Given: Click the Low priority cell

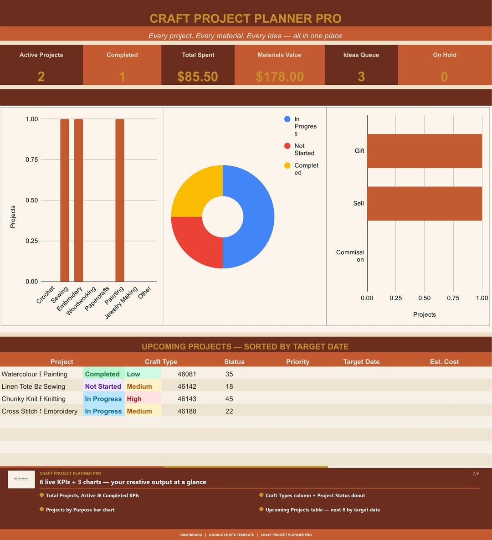Looking at the screenshot, I should click(143, 374).
